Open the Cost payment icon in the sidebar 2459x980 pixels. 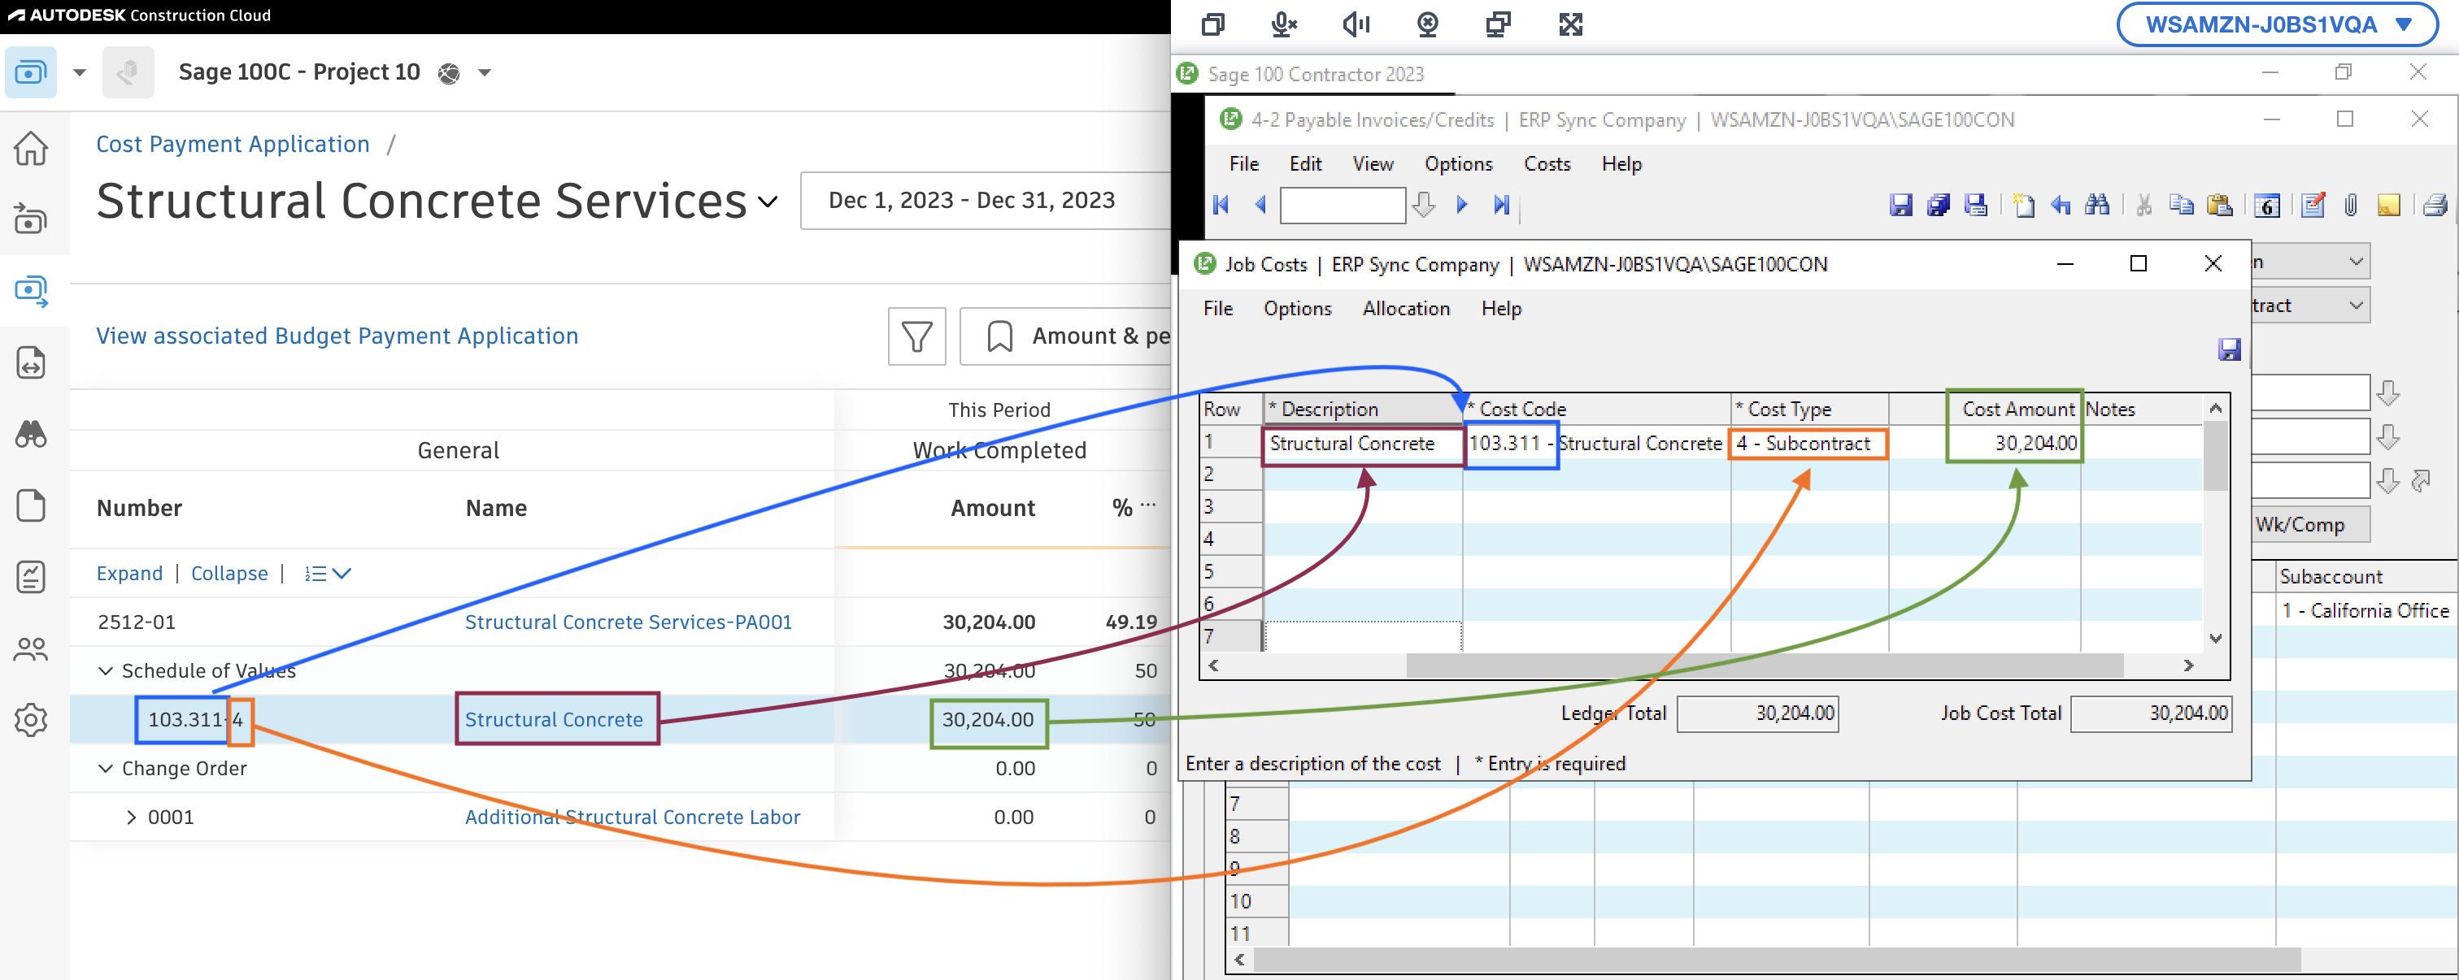(x=32, y=290)
